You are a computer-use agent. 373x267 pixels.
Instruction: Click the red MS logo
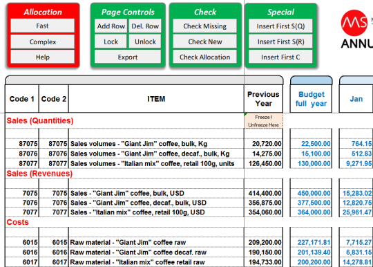point(354,23)
